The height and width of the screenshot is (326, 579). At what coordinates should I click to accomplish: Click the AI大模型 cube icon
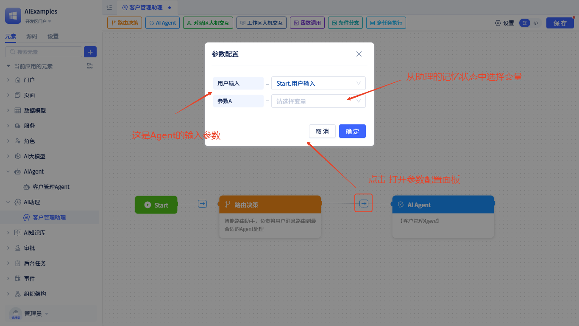[x=18, y=156]
